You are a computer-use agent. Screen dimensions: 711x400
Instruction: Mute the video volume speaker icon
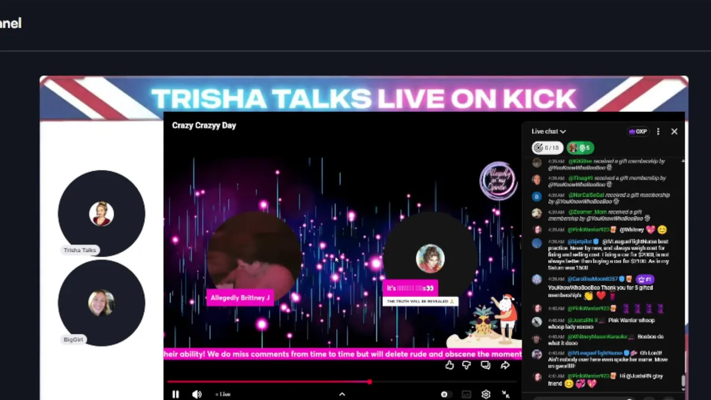pos(197,394)
